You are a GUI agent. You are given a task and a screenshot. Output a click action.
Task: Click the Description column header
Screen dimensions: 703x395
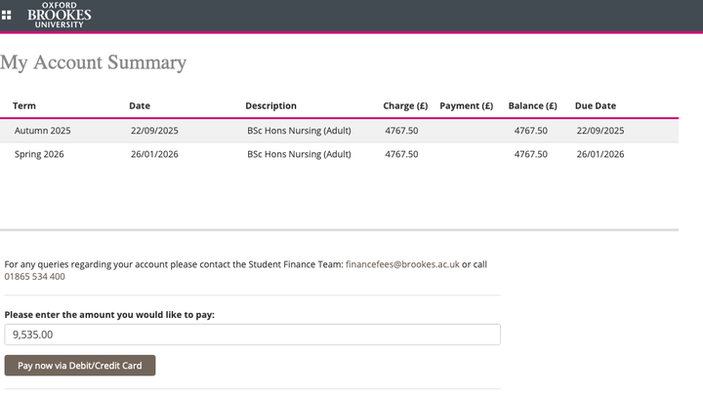[270, 105]
